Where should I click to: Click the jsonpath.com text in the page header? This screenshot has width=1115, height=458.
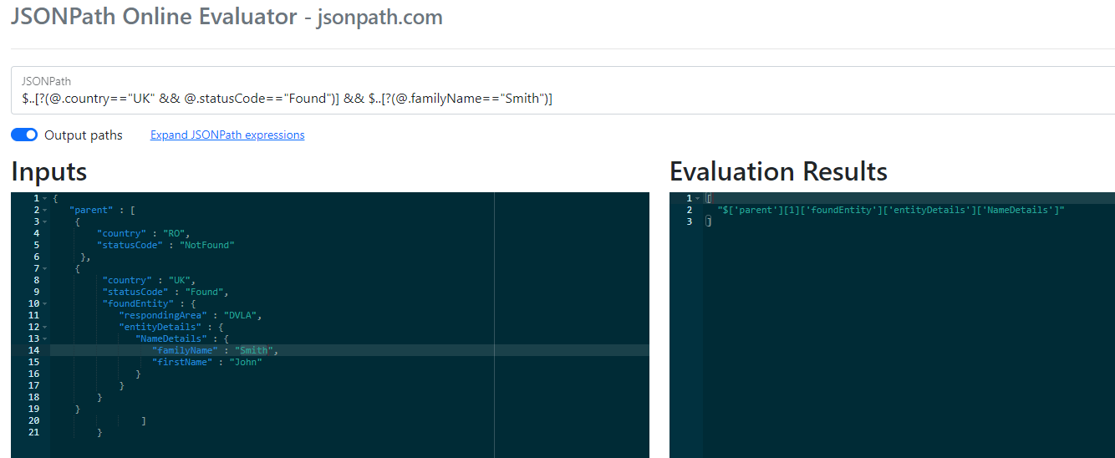(379, 17)
